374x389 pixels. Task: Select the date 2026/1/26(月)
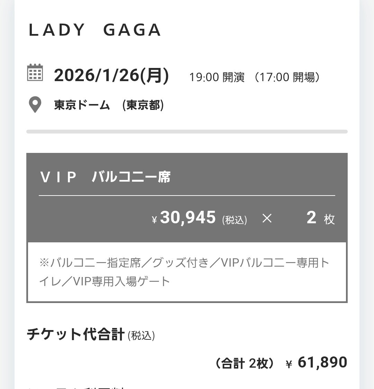click(112, 75)
